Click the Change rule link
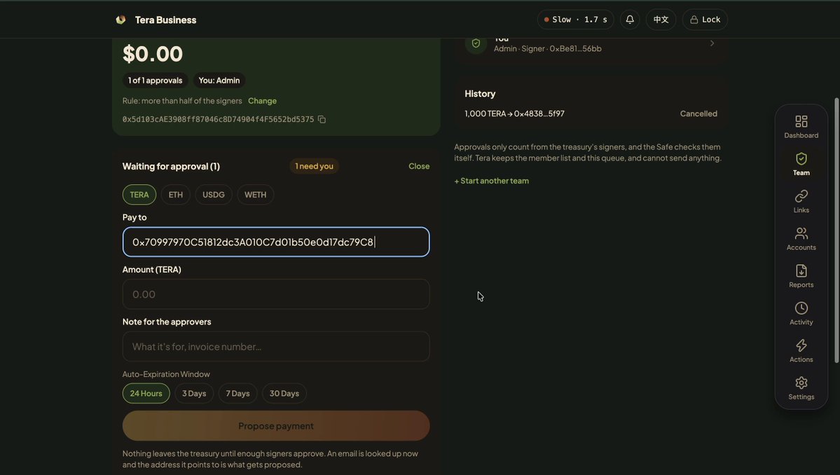Viewport: 840px width, 475px height. (262, 101)
